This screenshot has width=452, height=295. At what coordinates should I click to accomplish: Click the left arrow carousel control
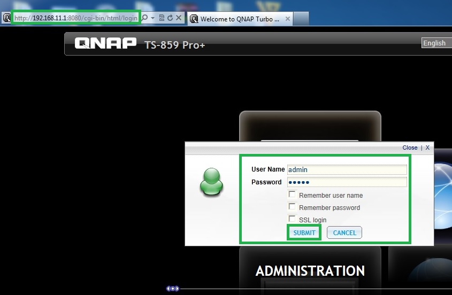(168, 289)
